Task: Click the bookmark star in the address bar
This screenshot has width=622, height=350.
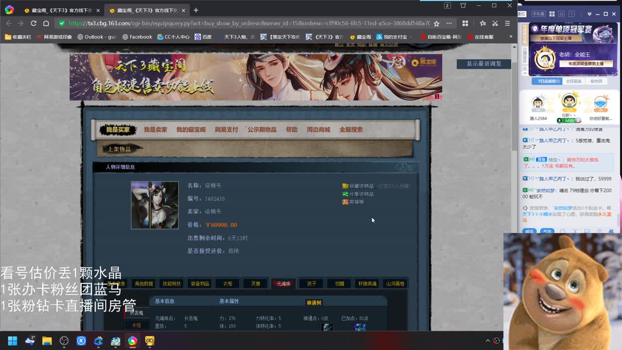Action: [x=436, y=23]
